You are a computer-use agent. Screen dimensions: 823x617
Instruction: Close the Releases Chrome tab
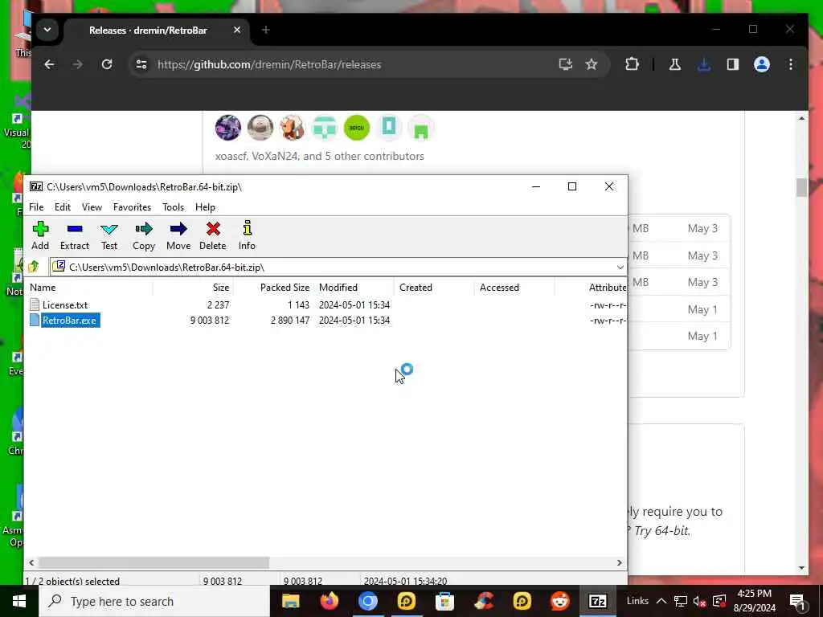coord(237,30)
